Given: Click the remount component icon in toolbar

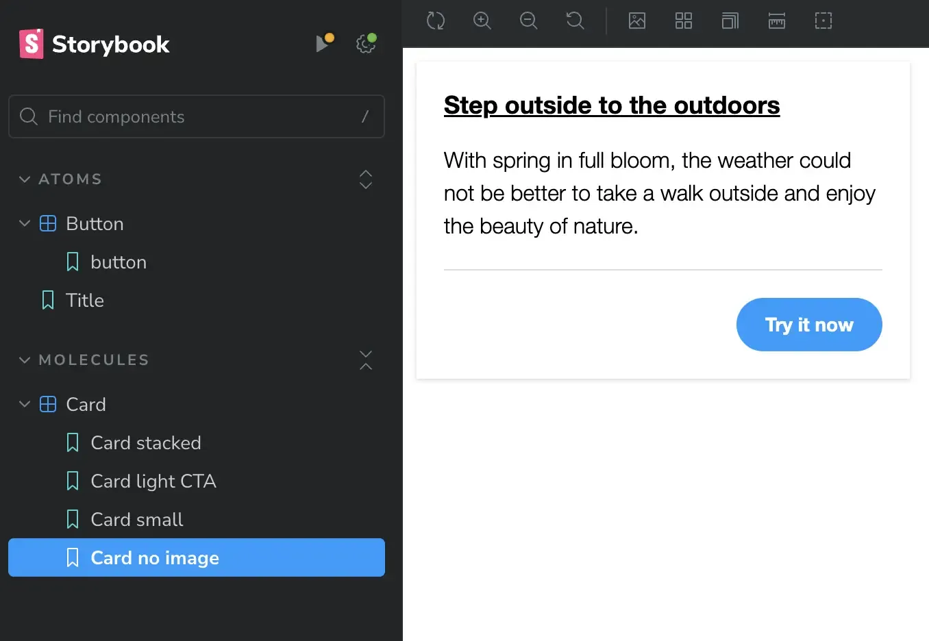Looking at the screenshot, I should pos(436,21).
